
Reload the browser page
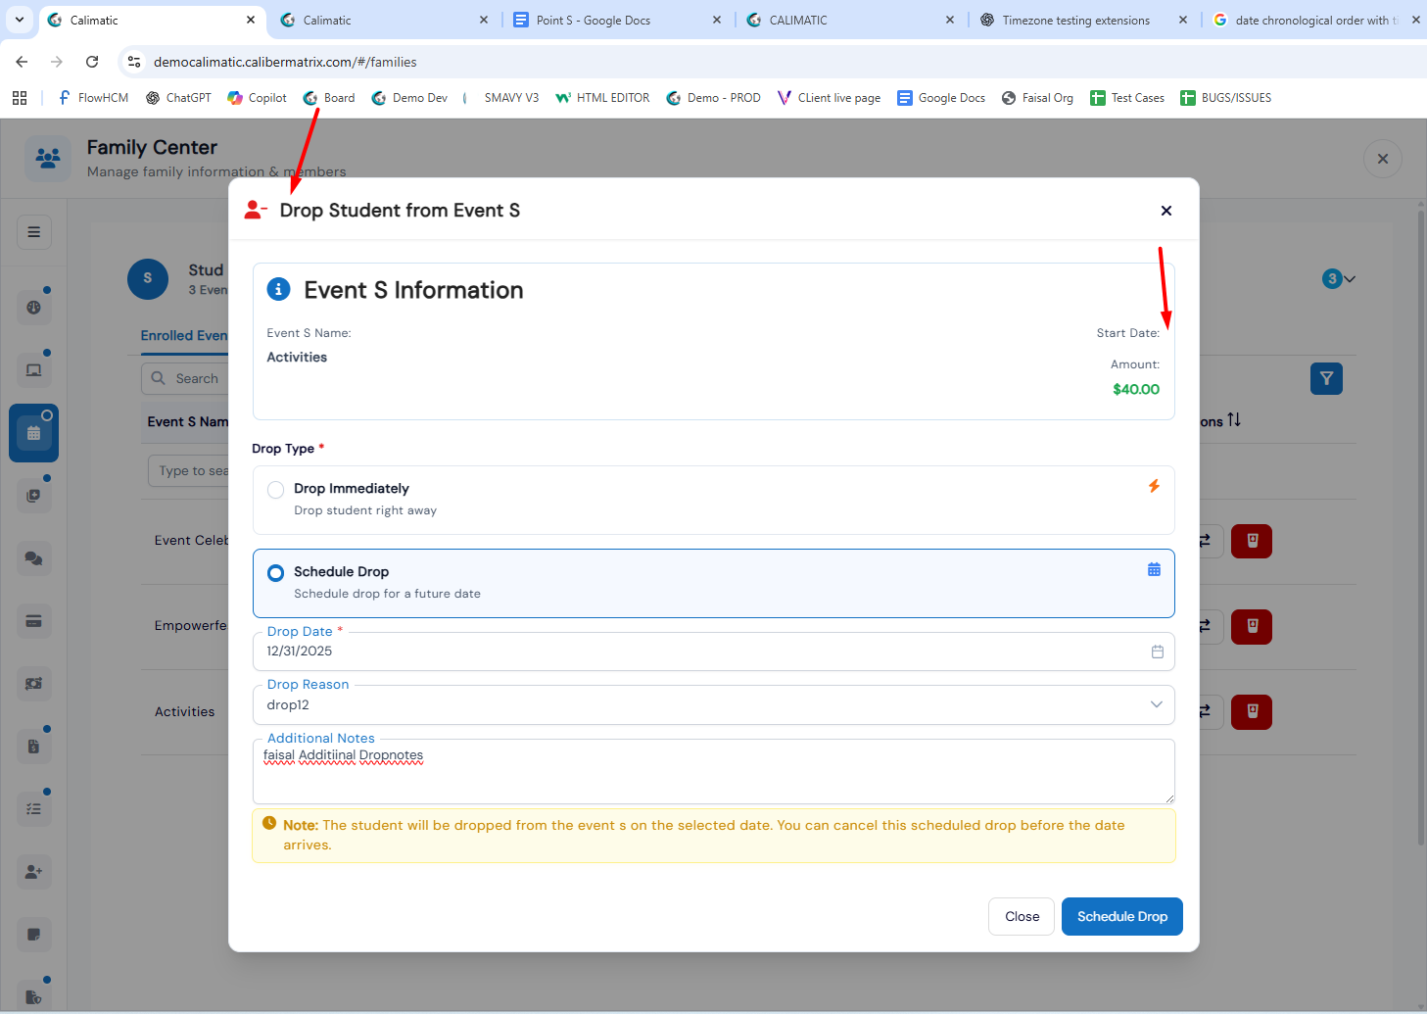click(x=92, y=62)
